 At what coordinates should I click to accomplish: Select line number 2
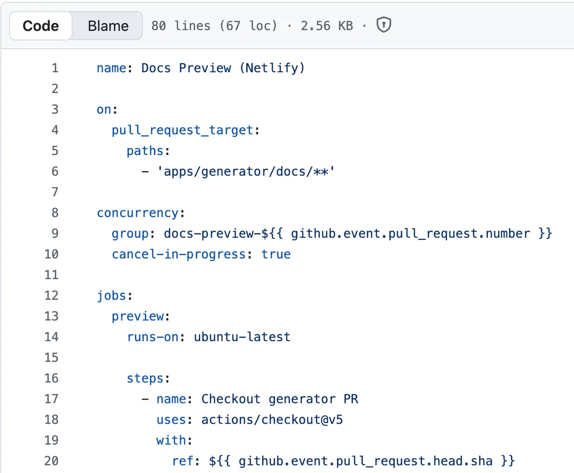pos(55,89)
